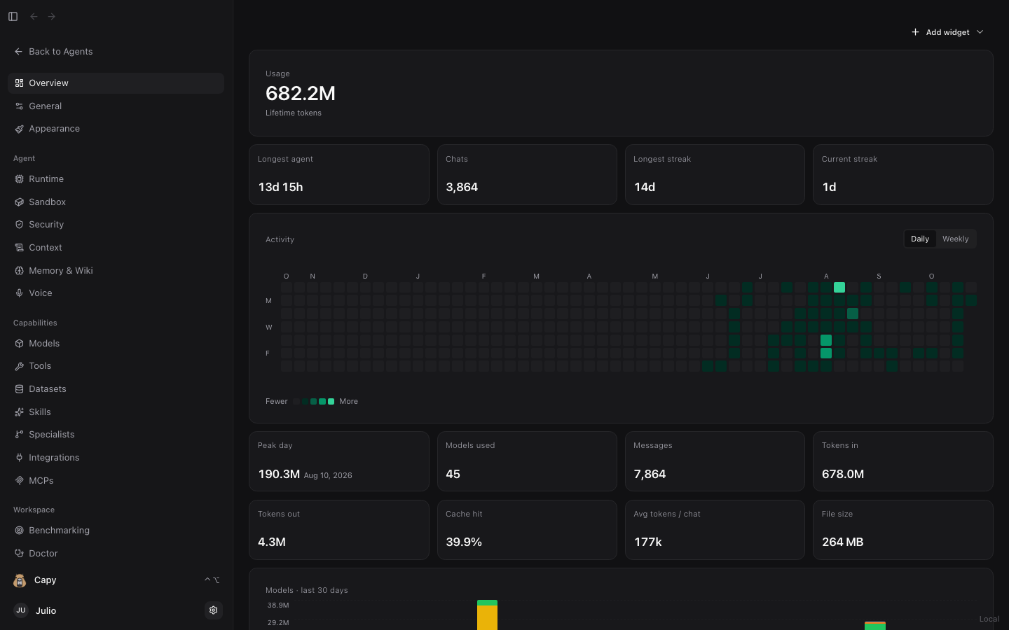Click the Cache hit 39.9% card
The height and width of the screenshot is (630, 1009).
click(x=527, y=530)
